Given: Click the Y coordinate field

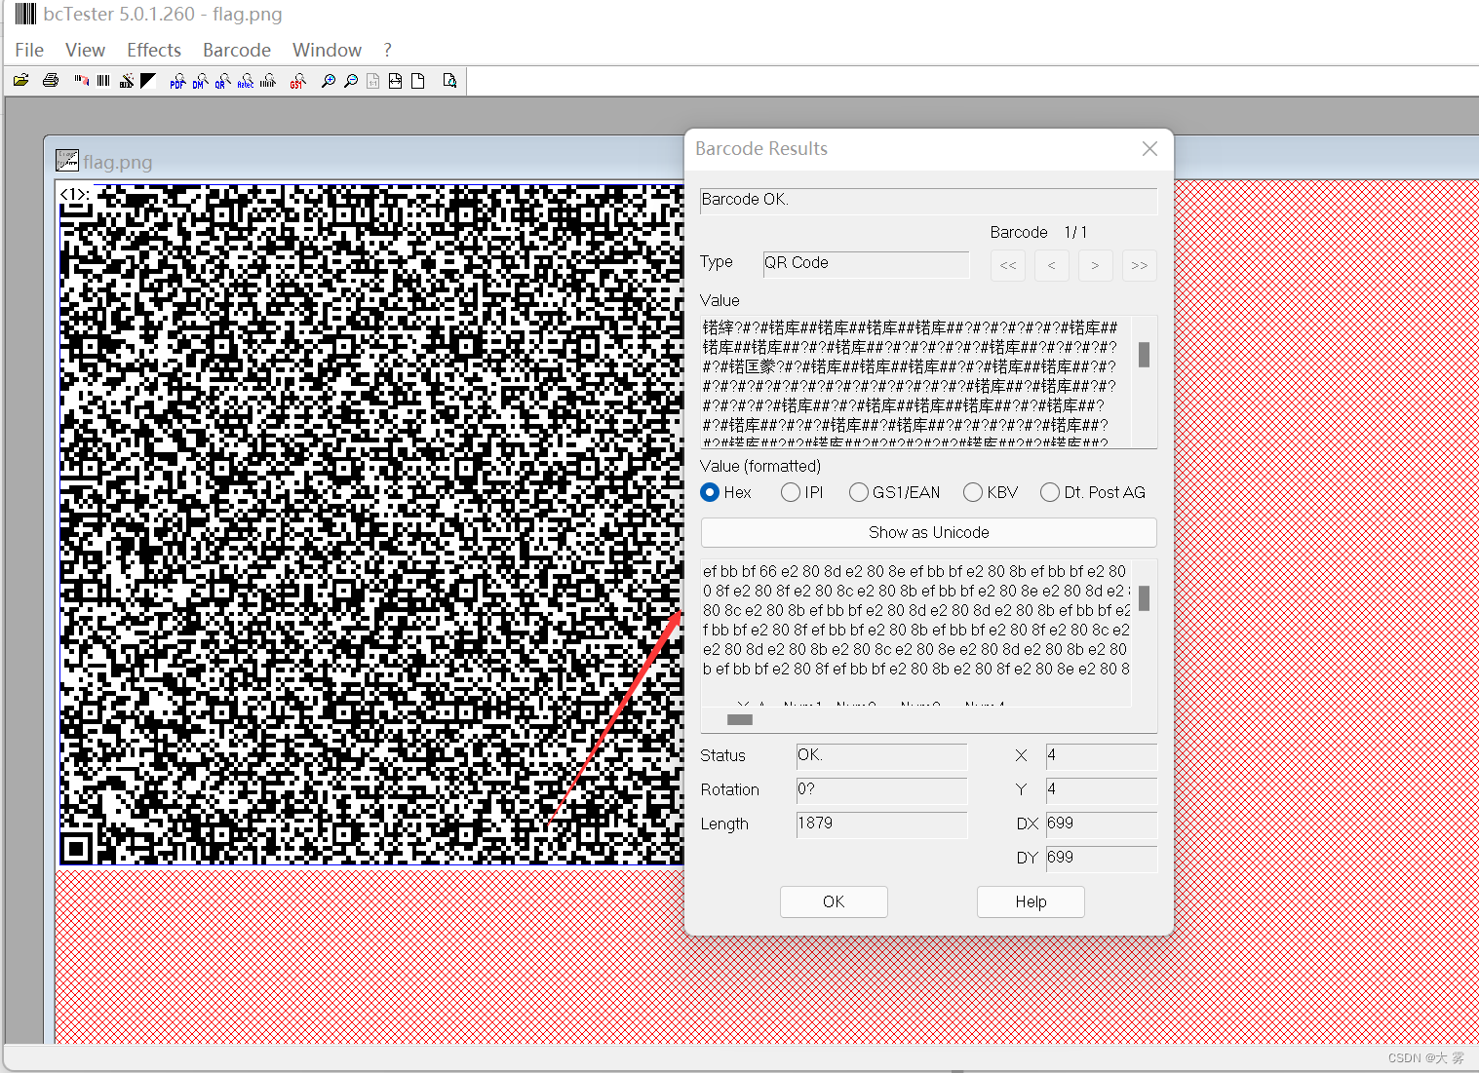Looking at the screenshot, I should [x=1101, y=789].
